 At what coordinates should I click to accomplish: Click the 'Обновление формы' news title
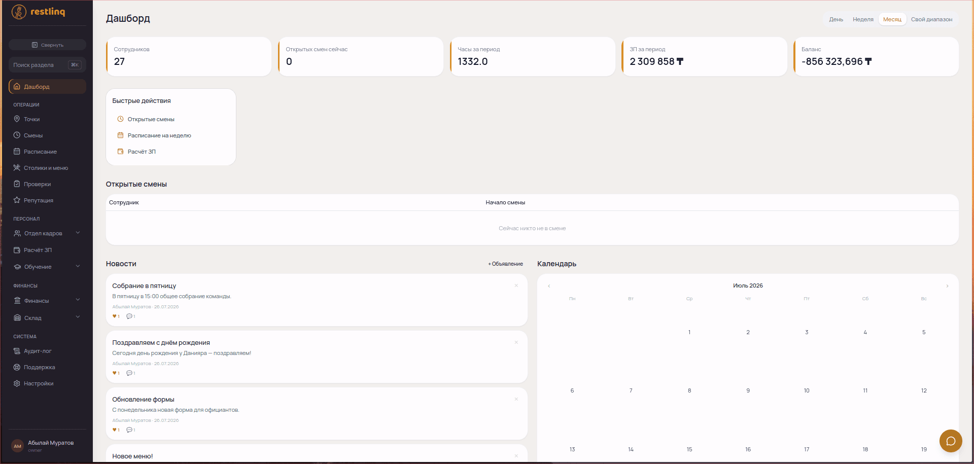143,400
